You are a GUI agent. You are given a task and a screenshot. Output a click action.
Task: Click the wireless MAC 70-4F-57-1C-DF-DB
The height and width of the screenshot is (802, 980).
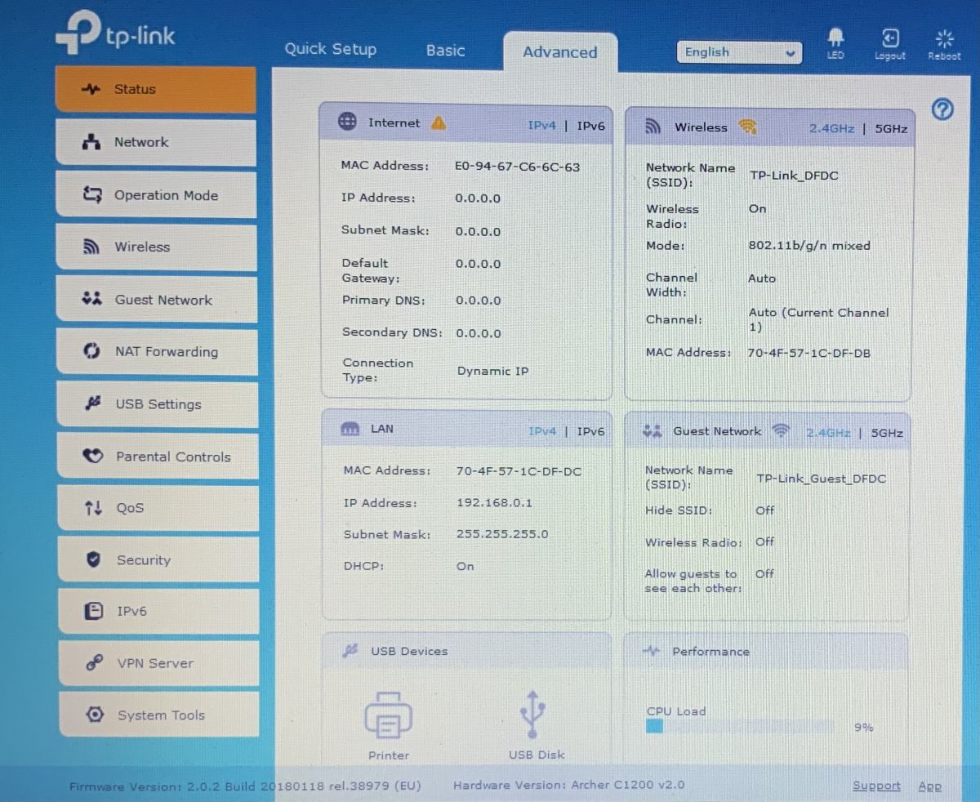(x=810, y=353)
